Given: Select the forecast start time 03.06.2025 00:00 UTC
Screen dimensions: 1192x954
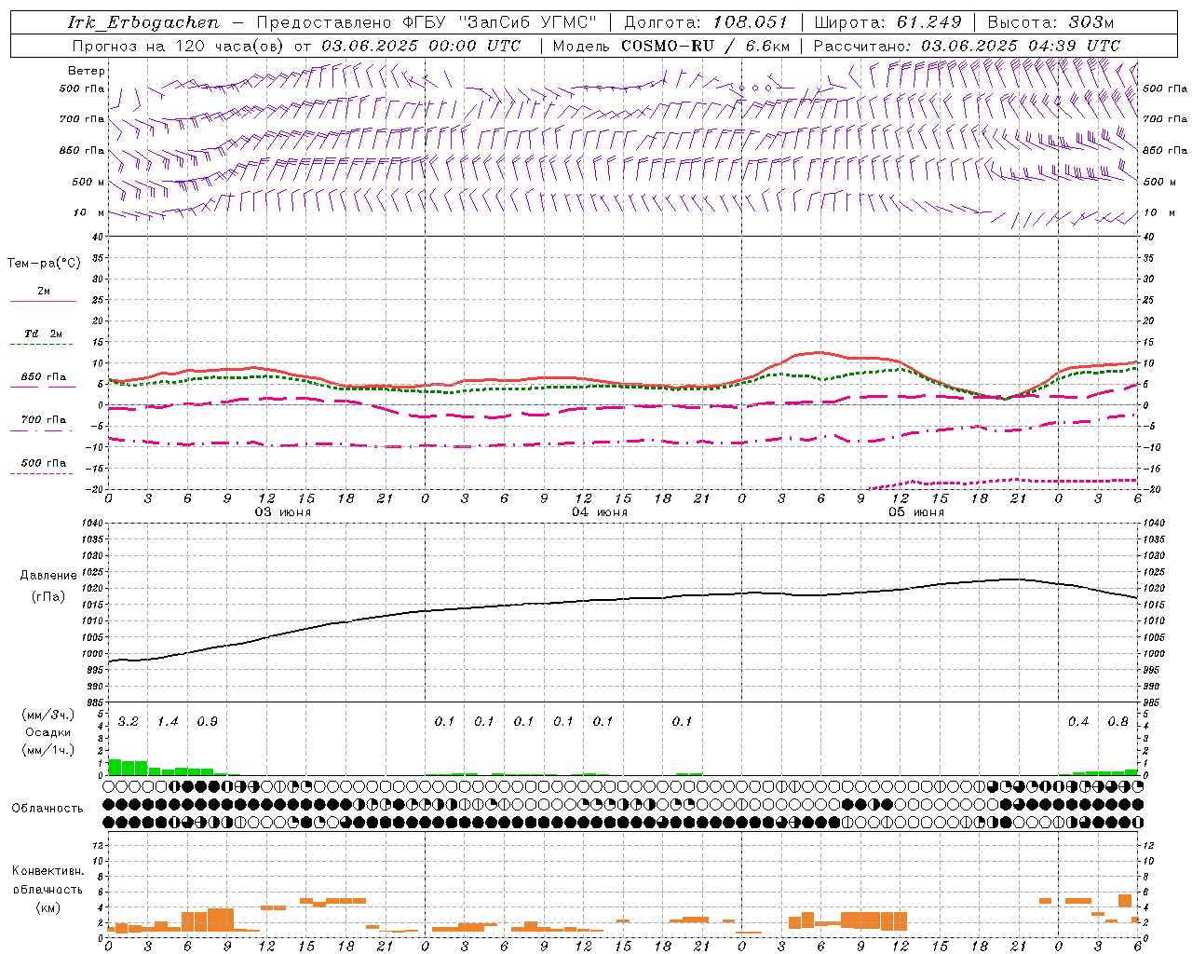Looking at the screenshot, I should [421, 46].
